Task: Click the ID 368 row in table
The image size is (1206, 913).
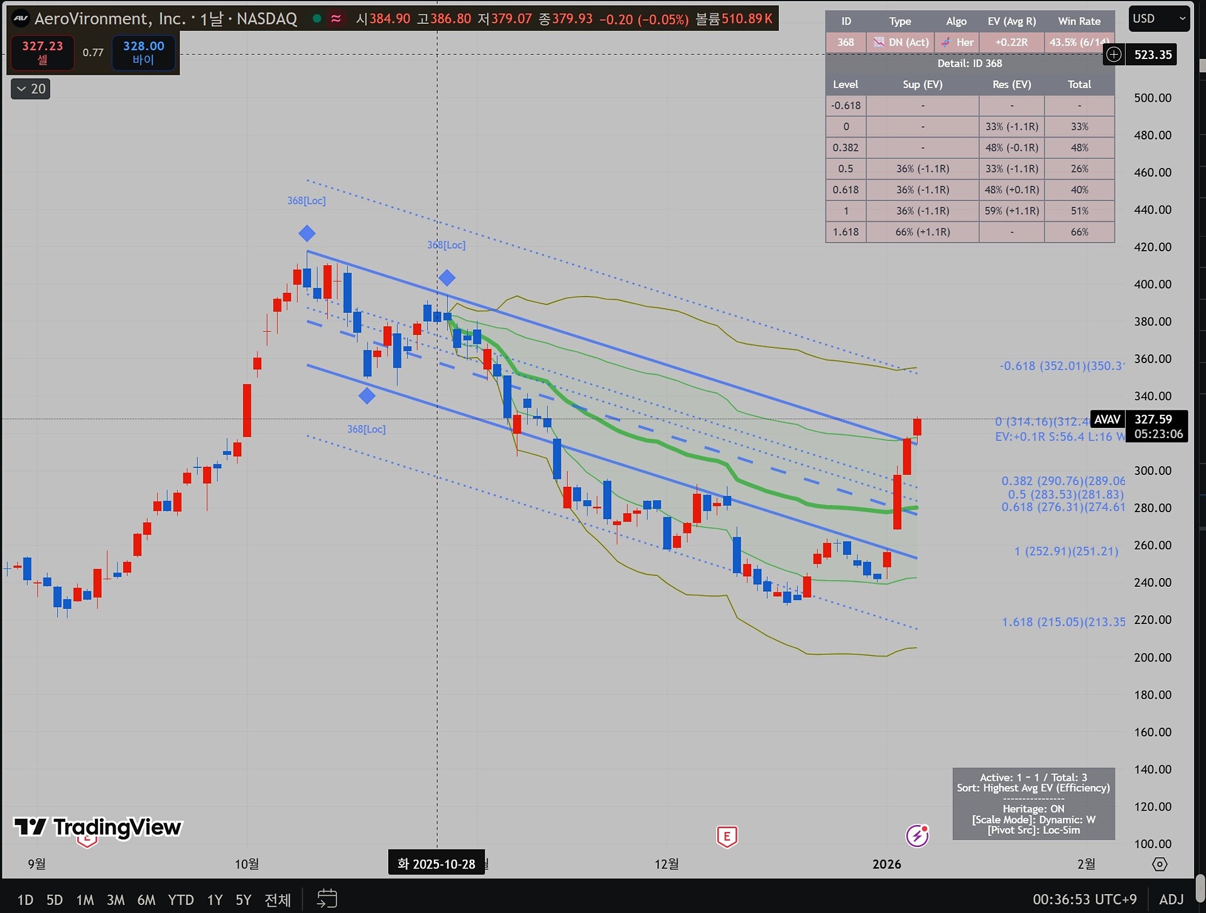Action: [845, 42]
